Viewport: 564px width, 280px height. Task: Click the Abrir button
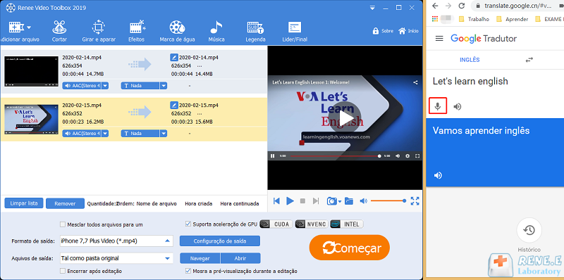coord(240,258)
